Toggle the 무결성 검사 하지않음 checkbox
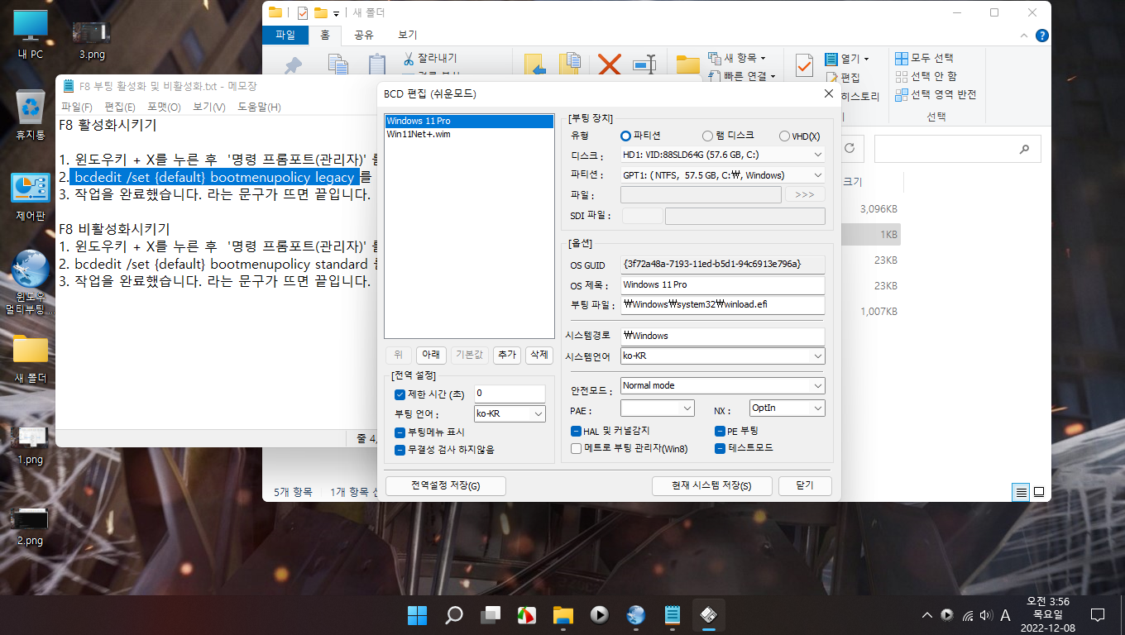1125x635 pixels. click(x=400, y=450)
